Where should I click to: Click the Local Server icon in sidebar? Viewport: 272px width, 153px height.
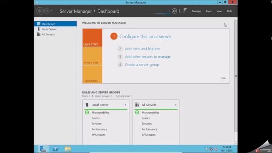39,29
